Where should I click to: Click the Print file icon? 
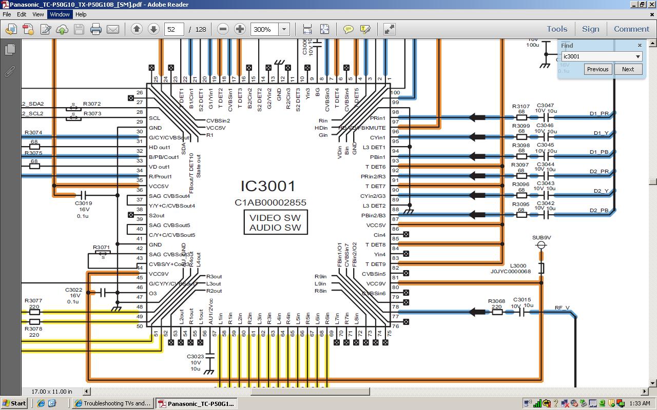(96, 29)
